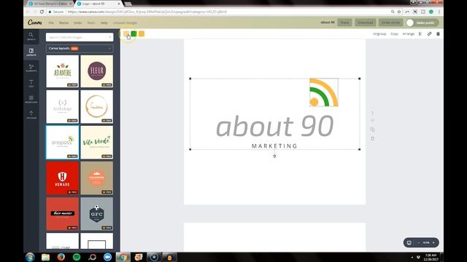This screenshot has height=262, width=467.
Task: Open the search box dropdown arrow
Action: (x=109, y=37)
